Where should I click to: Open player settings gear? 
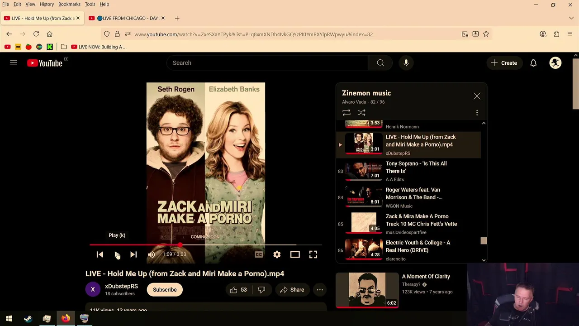[277, 254]
